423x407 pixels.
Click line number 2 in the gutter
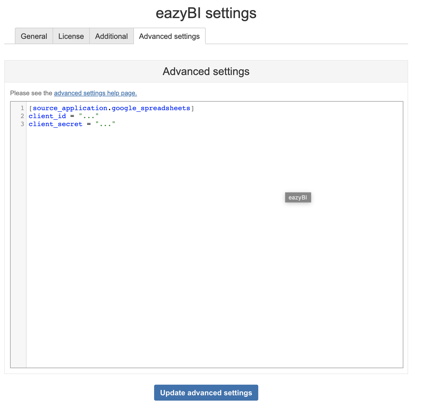(22, 116)
